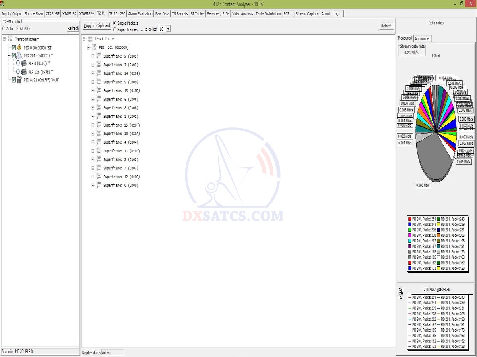The width and height of the screenshot is (477, 357).
Task: Expand the Superframe 5 (0x05) node
Action: tap(93, 56)
